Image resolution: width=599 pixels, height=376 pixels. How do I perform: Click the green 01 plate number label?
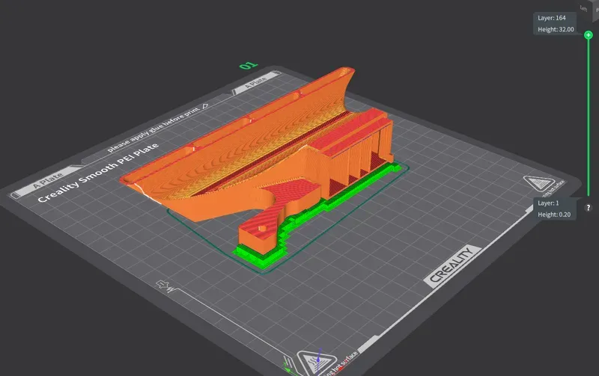pyautogui.click(x=249, y=66)
